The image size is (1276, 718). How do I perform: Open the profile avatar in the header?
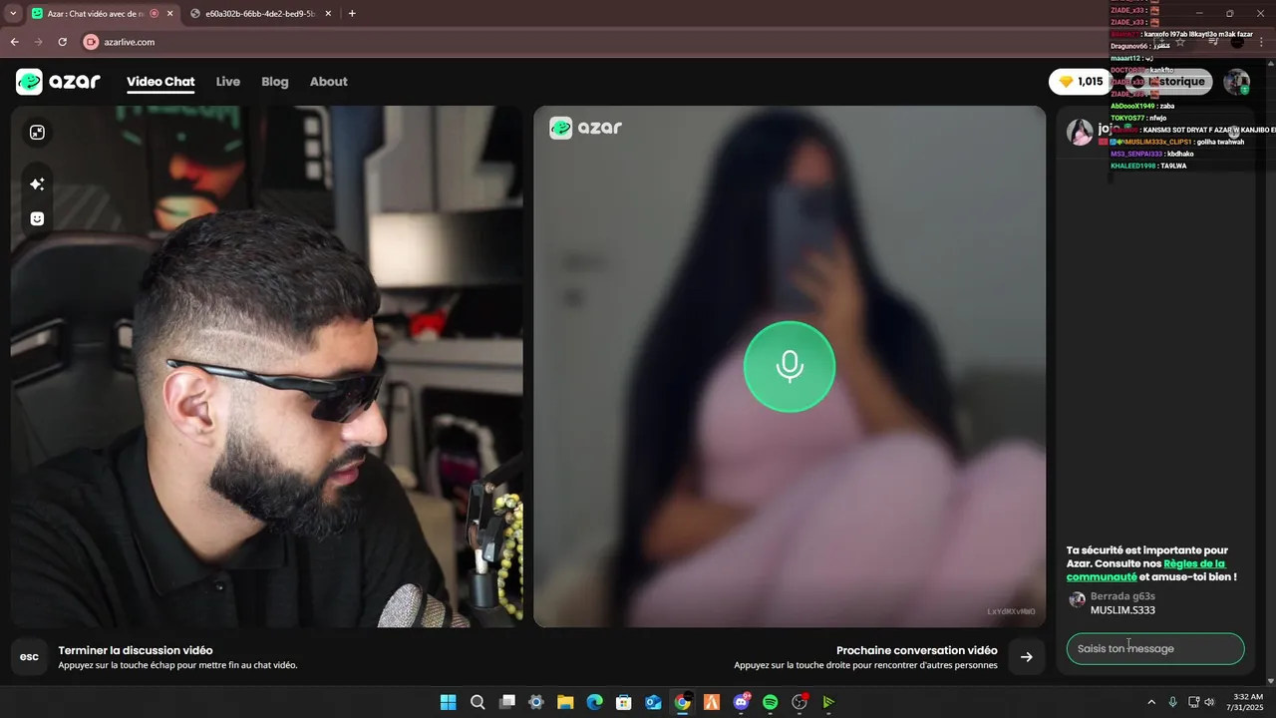click(x=1237, y=82)
